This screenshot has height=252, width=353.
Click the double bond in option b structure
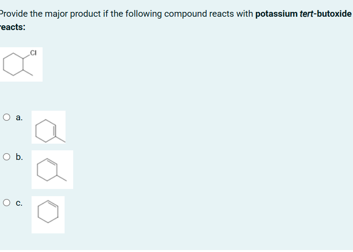point(52,161)
